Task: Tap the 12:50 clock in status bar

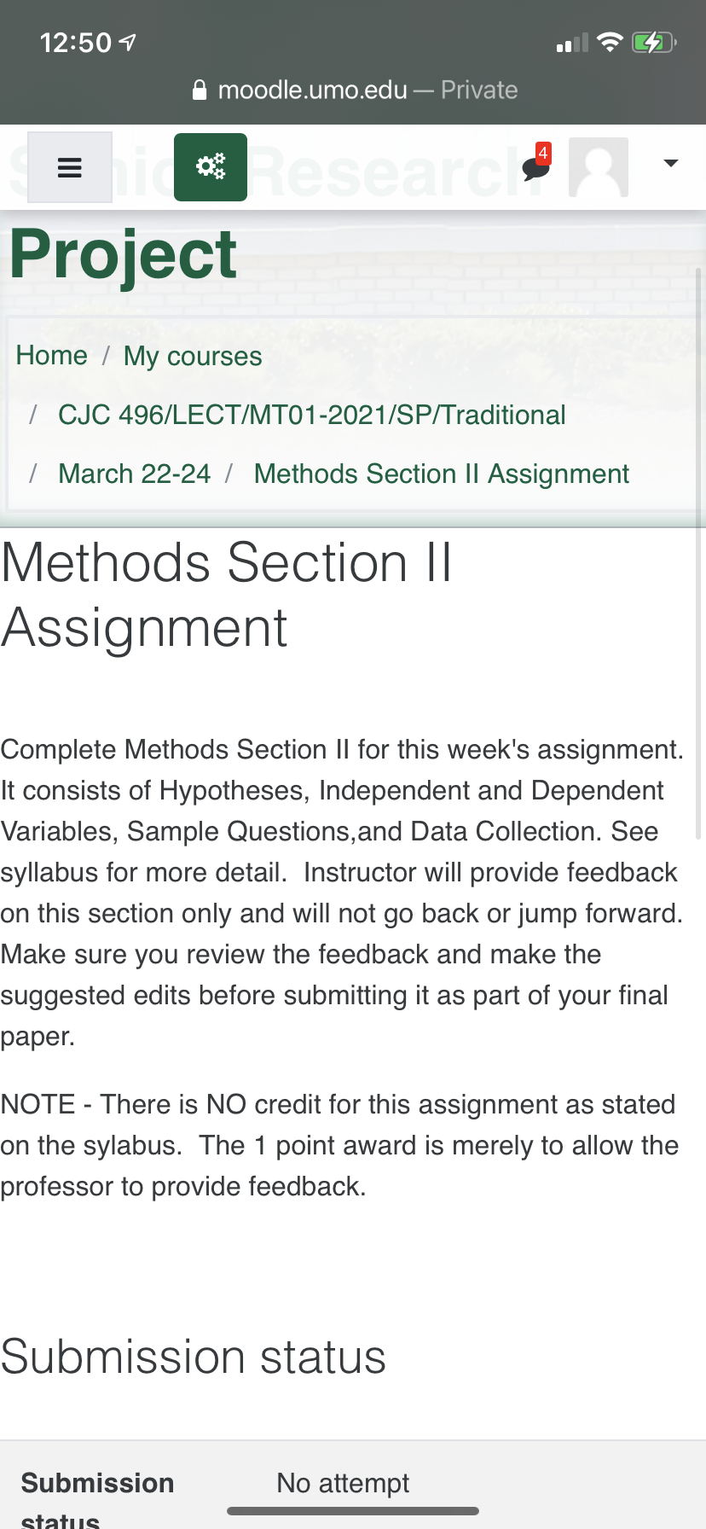Action: coord(76,42)
